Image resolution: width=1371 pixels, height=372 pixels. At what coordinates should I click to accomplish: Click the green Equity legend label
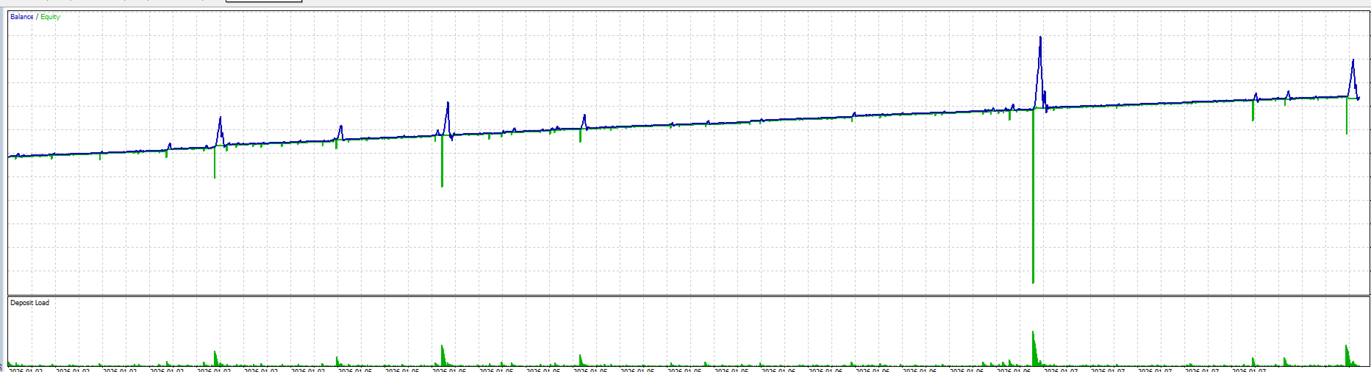click(50, 17)
